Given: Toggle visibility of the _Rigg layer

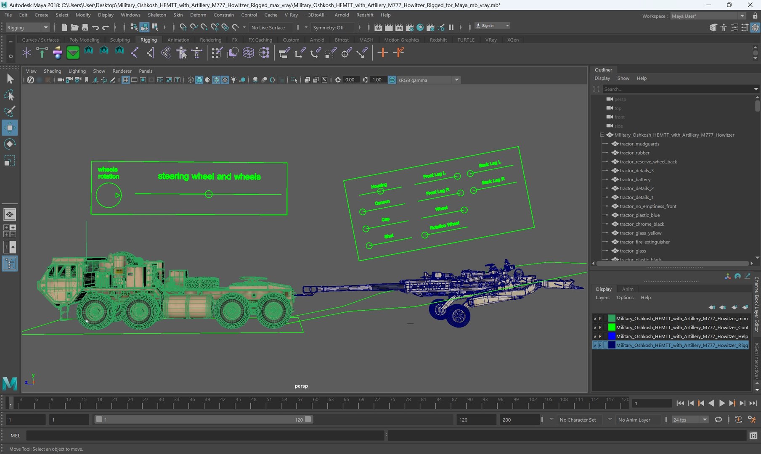Looking at the screenshot, I should pyautogui.click(x=595, y=345).
